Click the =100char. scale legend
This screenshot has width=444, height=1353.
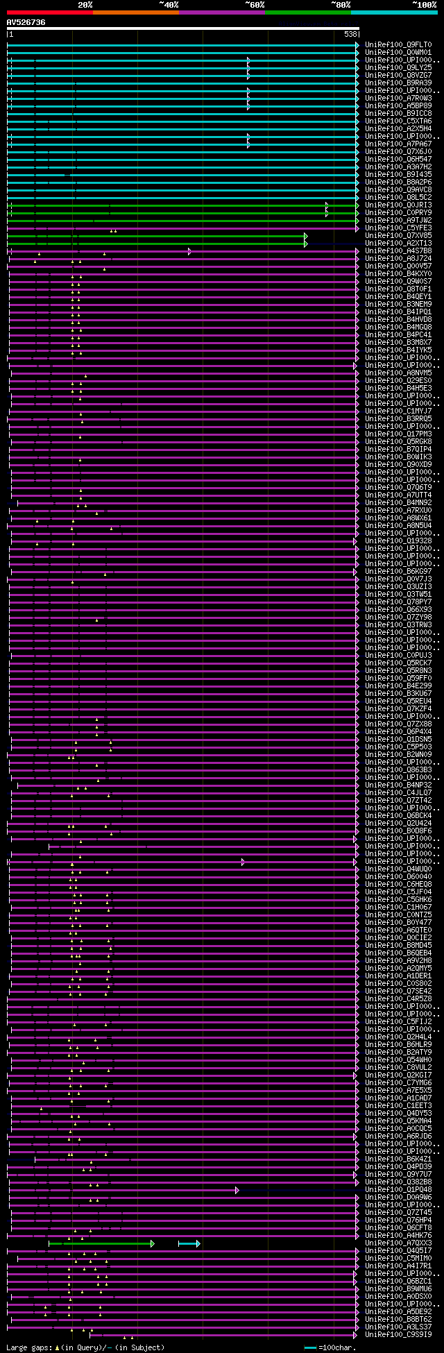pos(330,1347)
